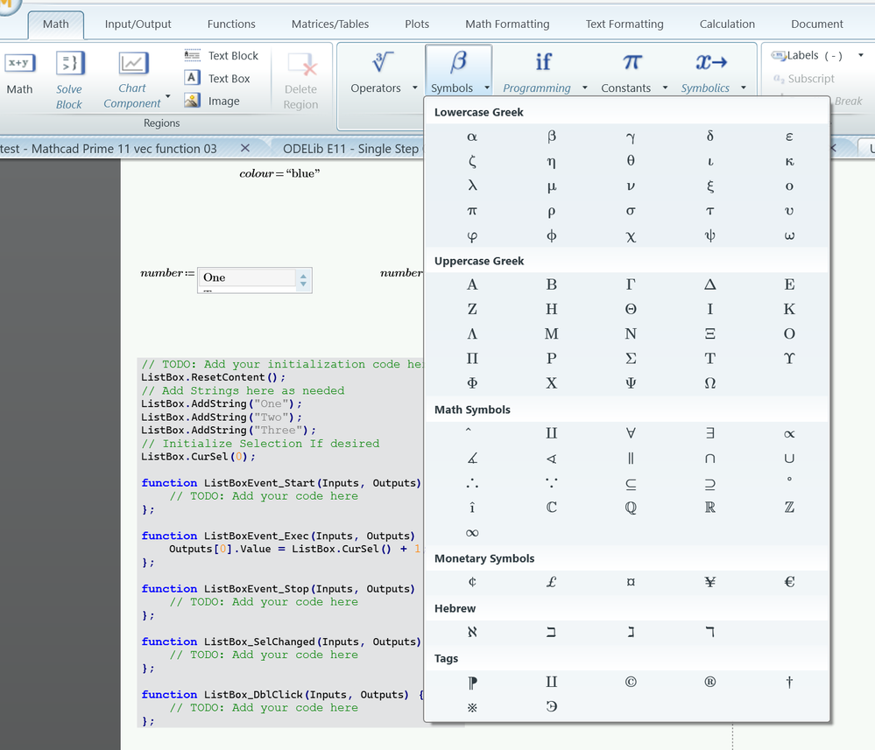Viewport: 875px width, 750px height.
Task: Step the number list box spinner up
Action: point(303,275)
